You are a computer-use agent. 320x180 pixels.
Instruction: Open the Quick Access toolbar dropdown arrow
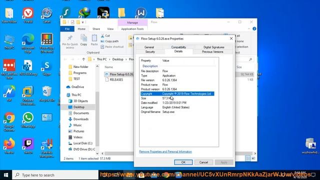(x=82, y=22)
